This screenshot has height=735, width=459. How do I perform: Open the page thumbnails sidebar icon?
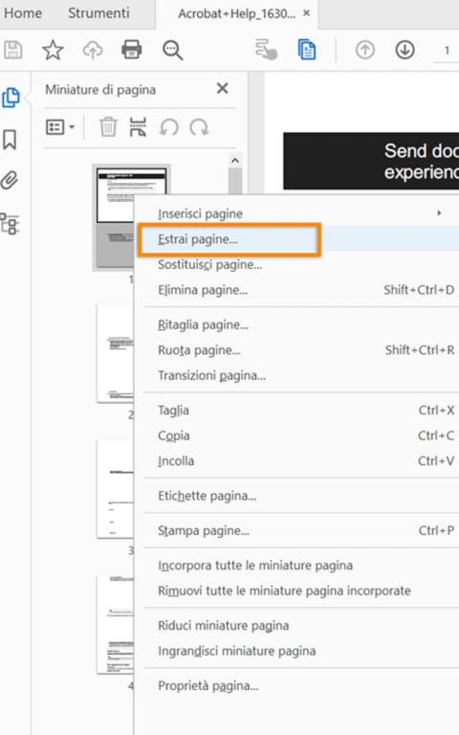pos(11,98)
